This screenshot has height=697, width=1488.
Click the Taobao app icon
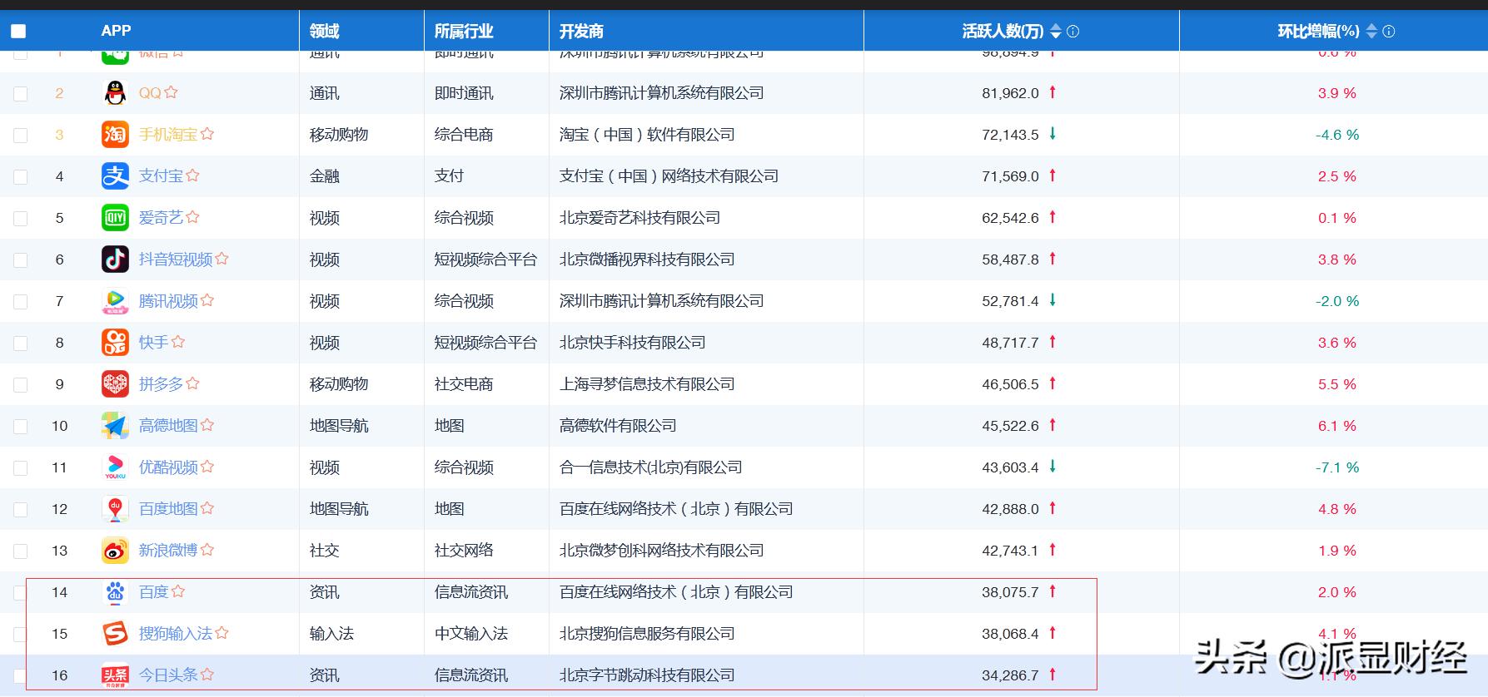[115, 134]
